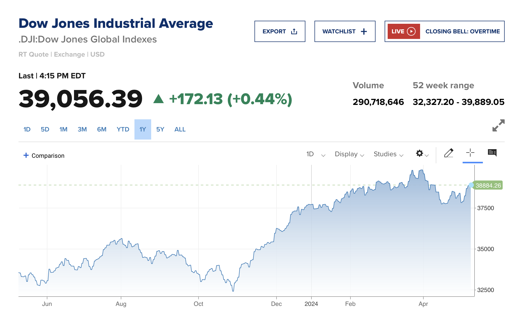The height and width of the screenshot is (315, 512).
Task: Click the current price dot on chart
Action: tap(471, 185)
